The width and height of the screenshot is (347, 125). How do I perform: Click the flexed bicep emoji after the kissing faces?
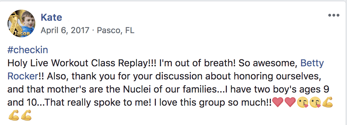(x=328, y=103)
